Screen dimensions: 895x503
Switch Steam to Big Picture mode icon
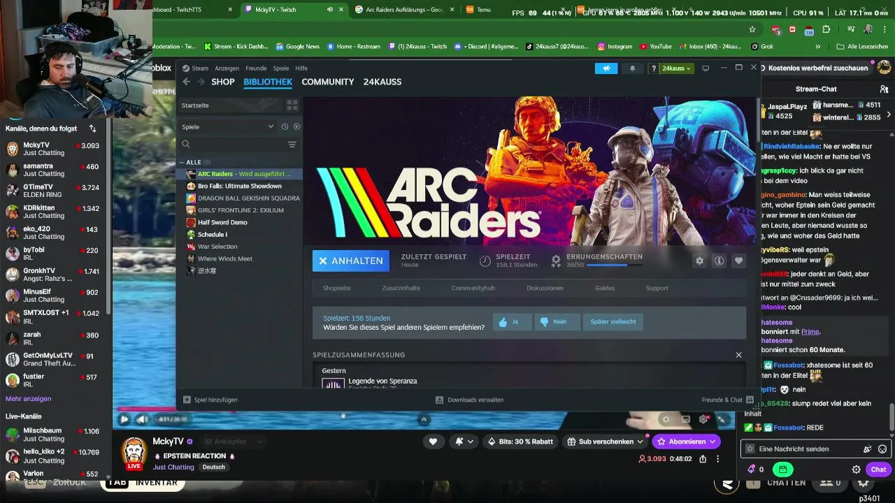click(x=706, y=68)
